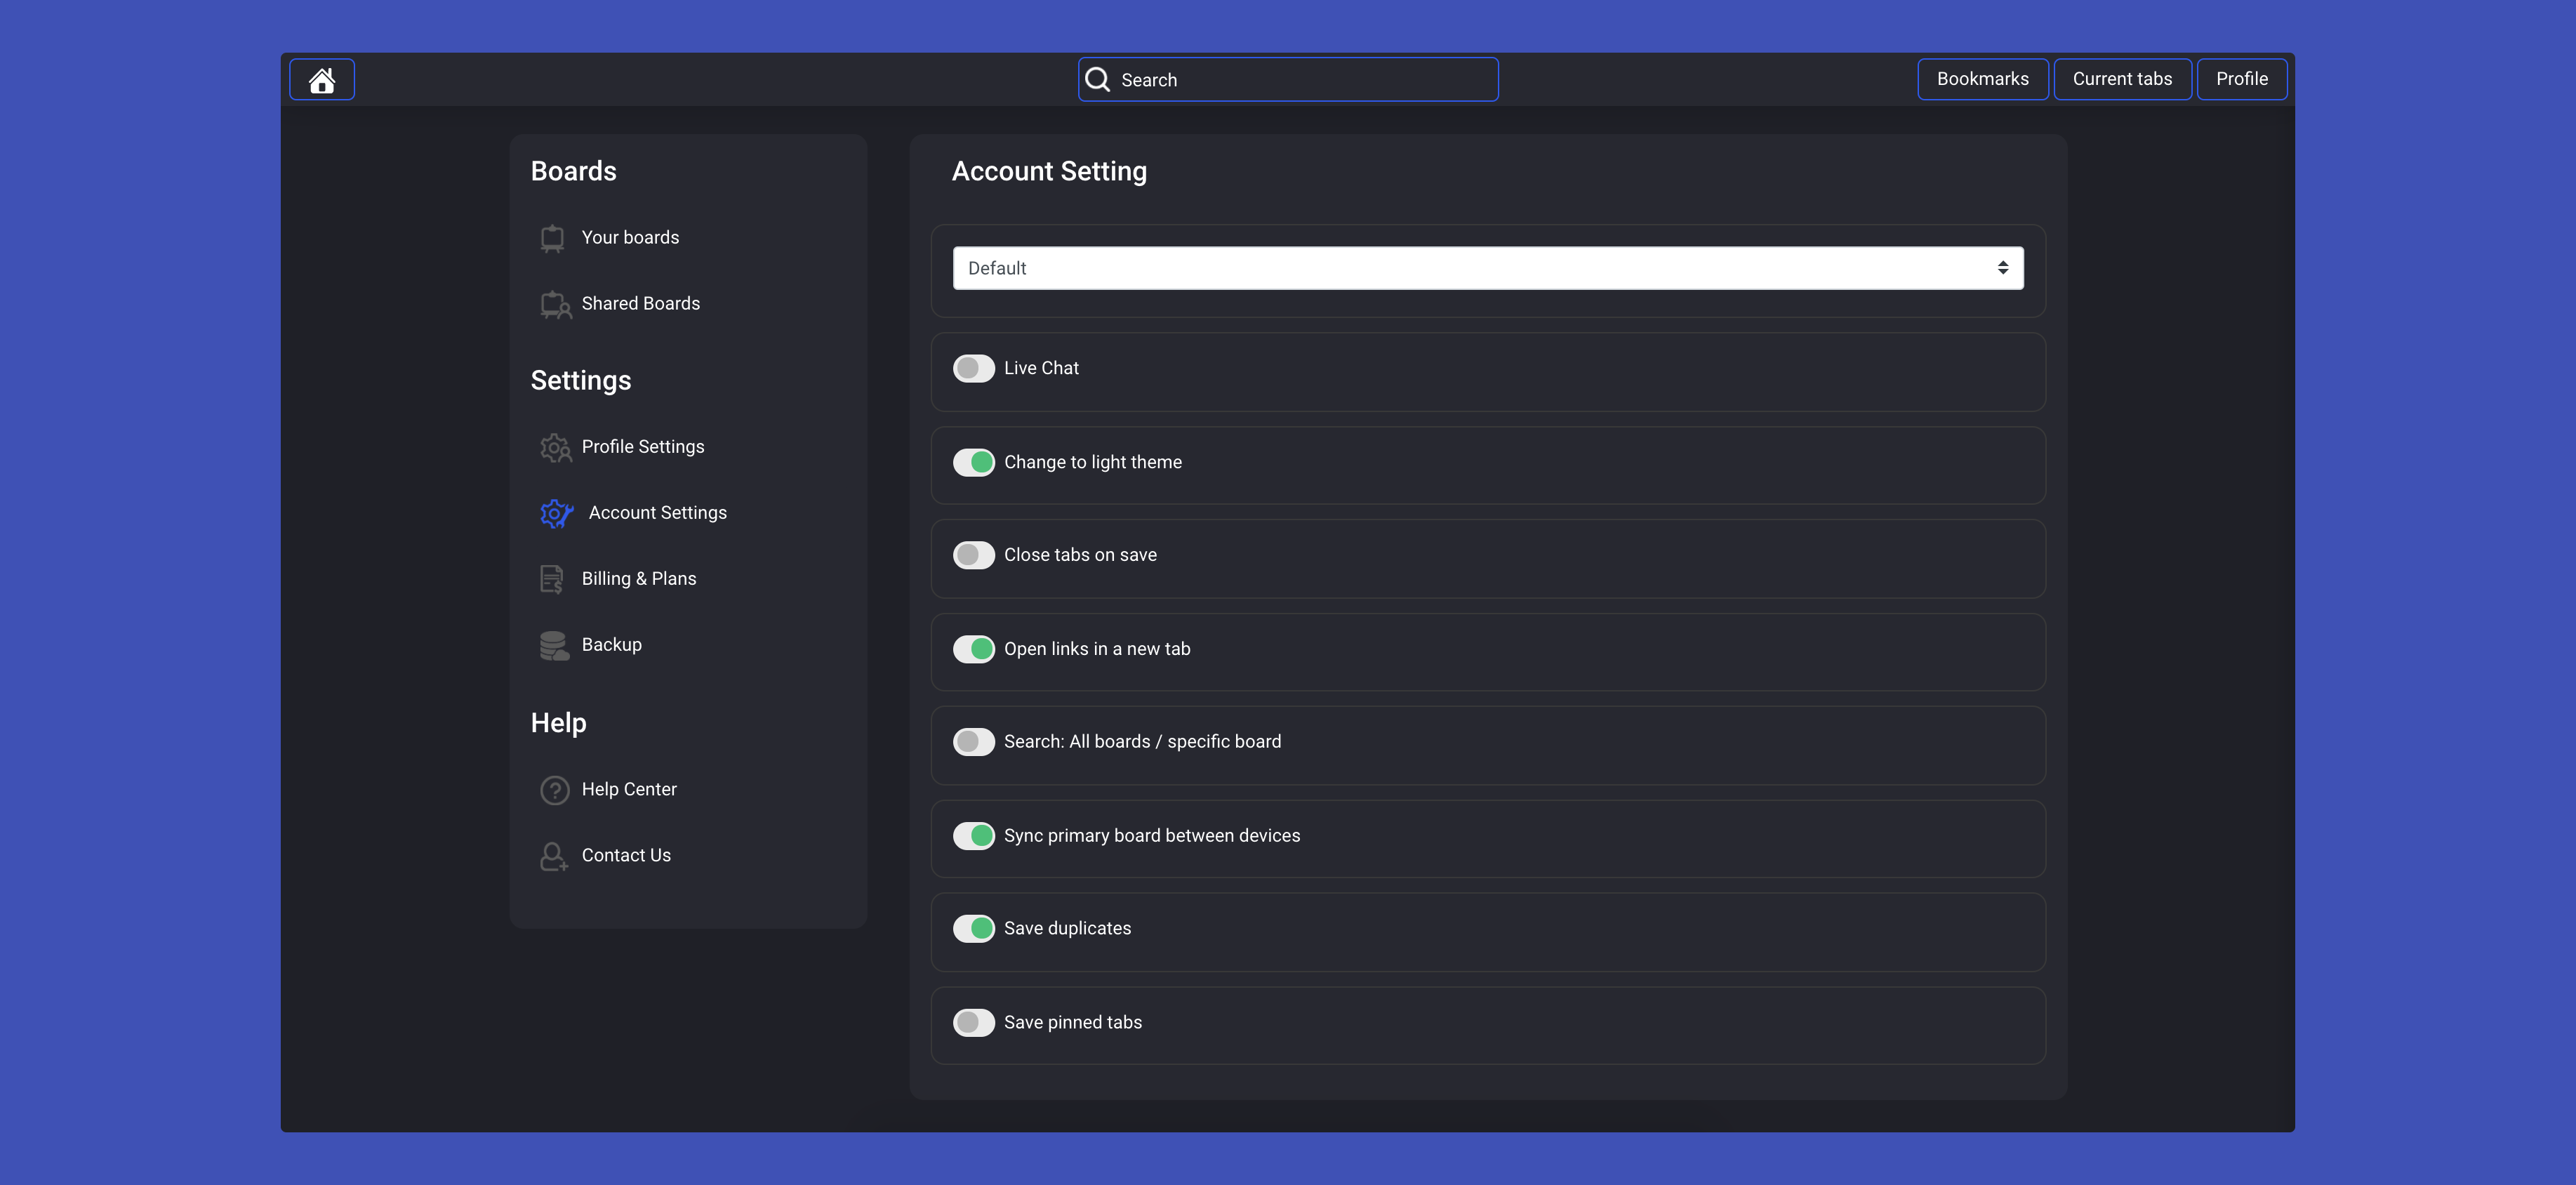Click the search magnifier icon

tap(1097, 80)
